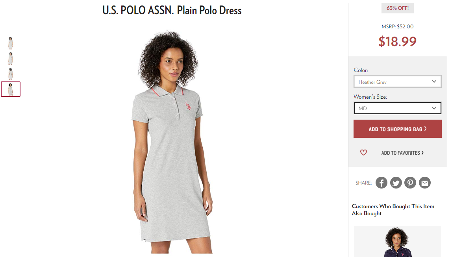Click the 63% OFF badge
Viewport: 450px width, 257px height.
point(398,8)
